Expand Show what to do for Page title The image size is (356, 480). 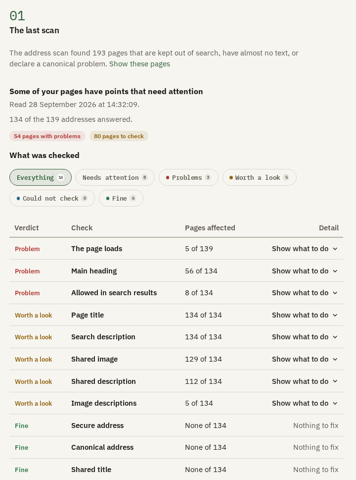(x=305, y=316)
